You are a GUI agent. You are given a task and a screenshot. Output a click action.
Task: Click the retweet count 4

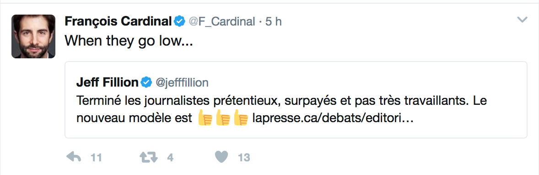tap(170, 158)
